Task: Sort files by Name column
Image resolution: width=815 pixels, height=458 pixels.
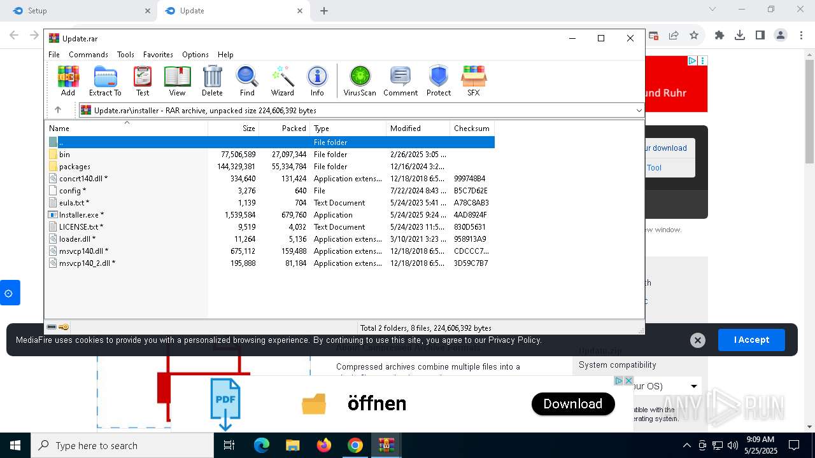Action: point(126,128)
